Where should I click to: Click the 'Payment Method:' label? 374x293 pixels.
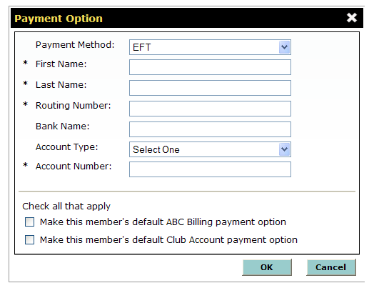tap(75, 45)
